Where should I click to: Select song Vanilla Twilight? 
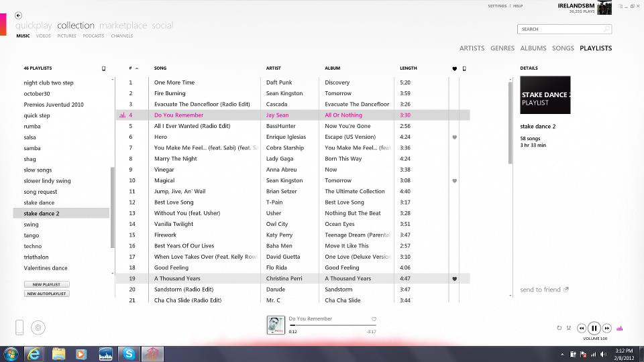point(173,224)
